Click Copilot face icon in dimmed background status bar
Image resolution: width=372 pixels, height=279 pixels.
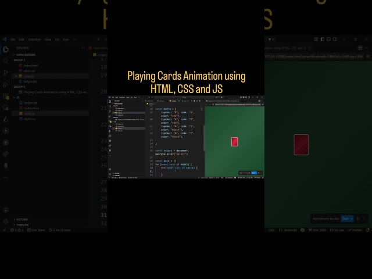(x=302, y=230)
